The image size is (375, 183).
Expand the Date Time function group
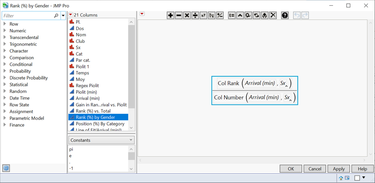coord(5,98)
